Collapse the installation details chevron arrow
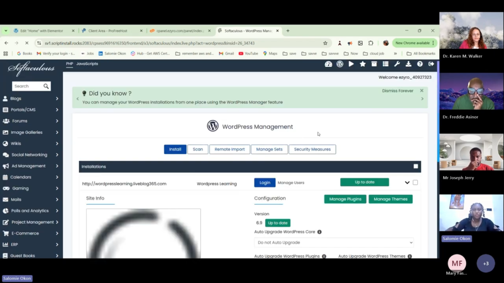Screen dimensions: 504x283 click(407, 183)
